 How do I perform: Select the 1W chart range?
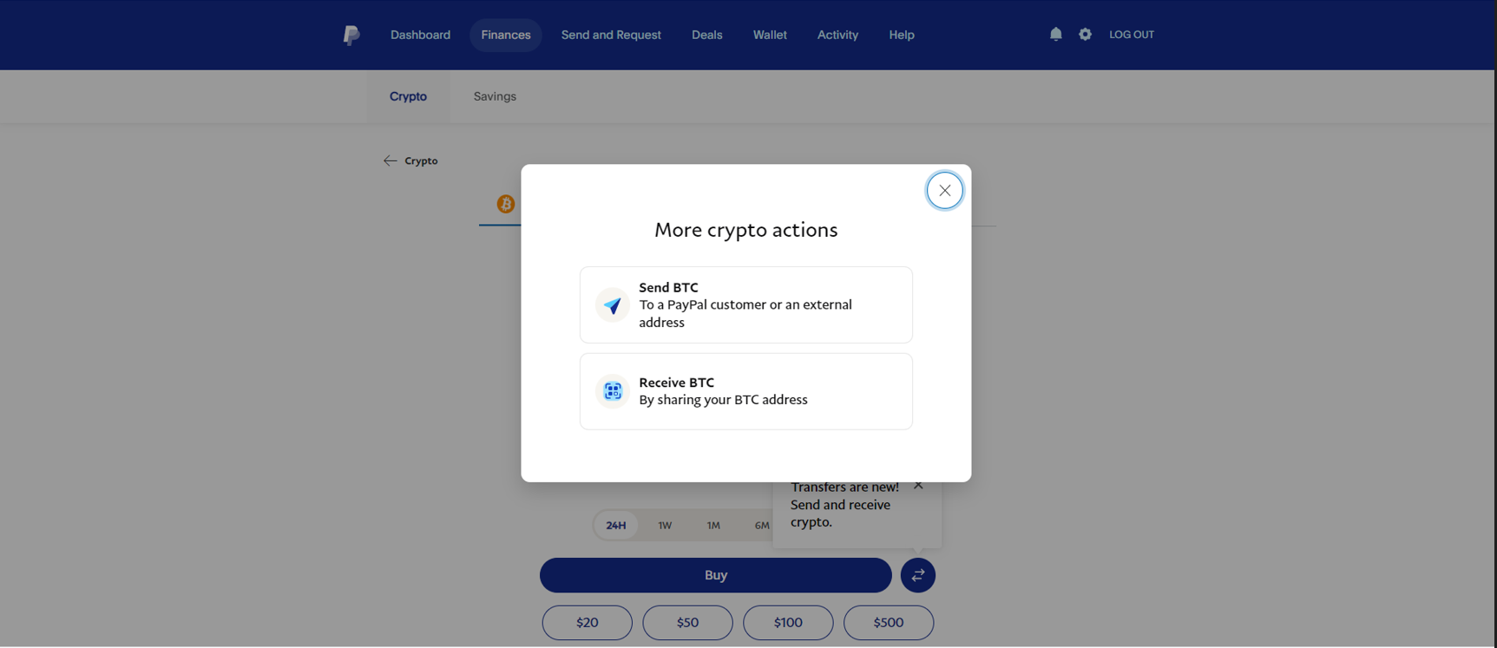(665, 525)
